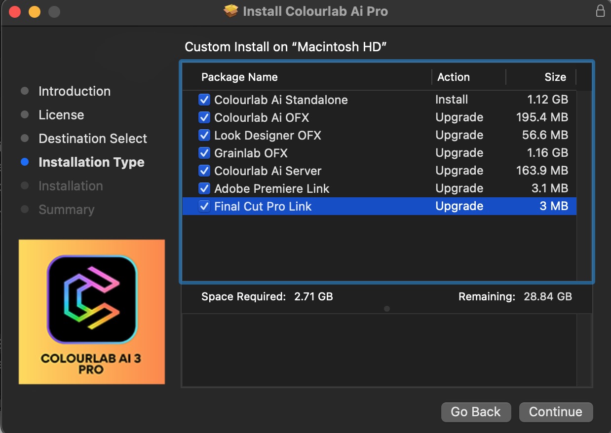
Task: Click Go Back to return
Action: tap(476, 412)
